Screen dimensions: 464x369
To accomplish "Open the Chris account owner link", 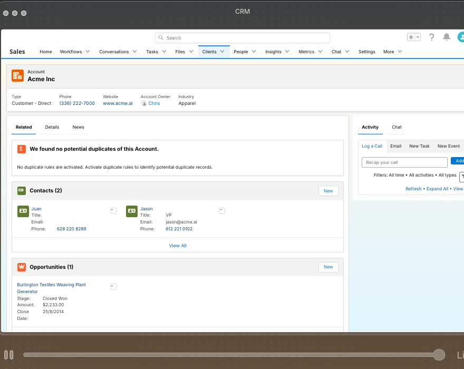I will (154, 103).
